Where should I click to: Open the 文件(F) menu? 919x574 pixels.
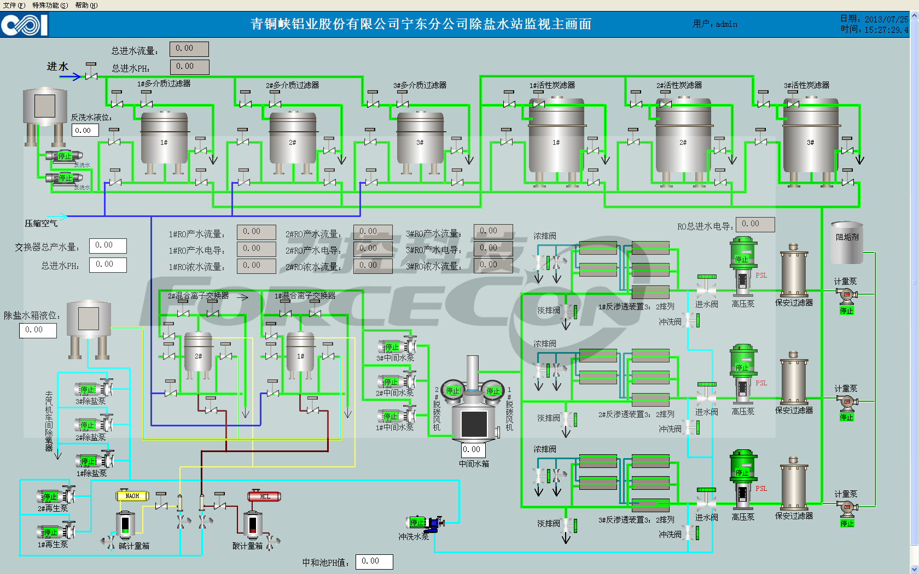14,5
